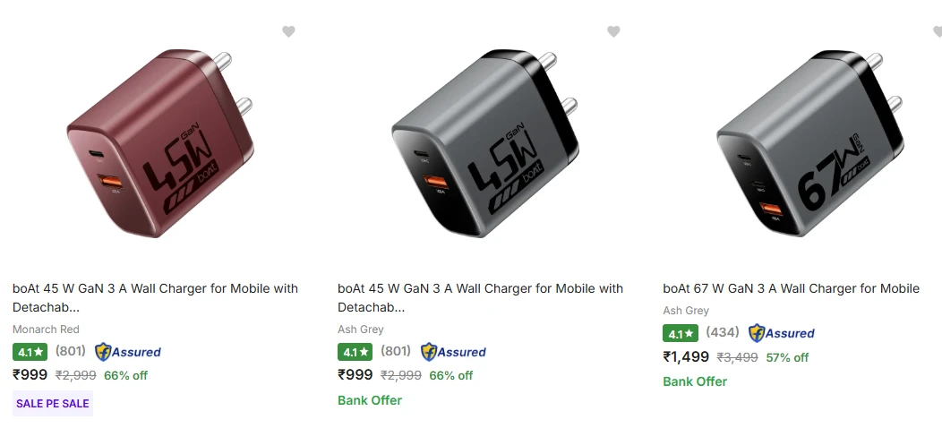Add Monarch Red 45W charger to wishlist
The image size is (942, 428).
288,31
